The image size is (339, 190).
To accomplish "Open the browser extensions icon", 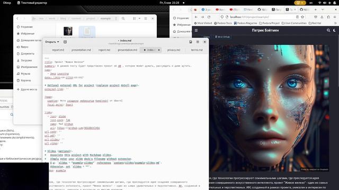I will (328, 17).
